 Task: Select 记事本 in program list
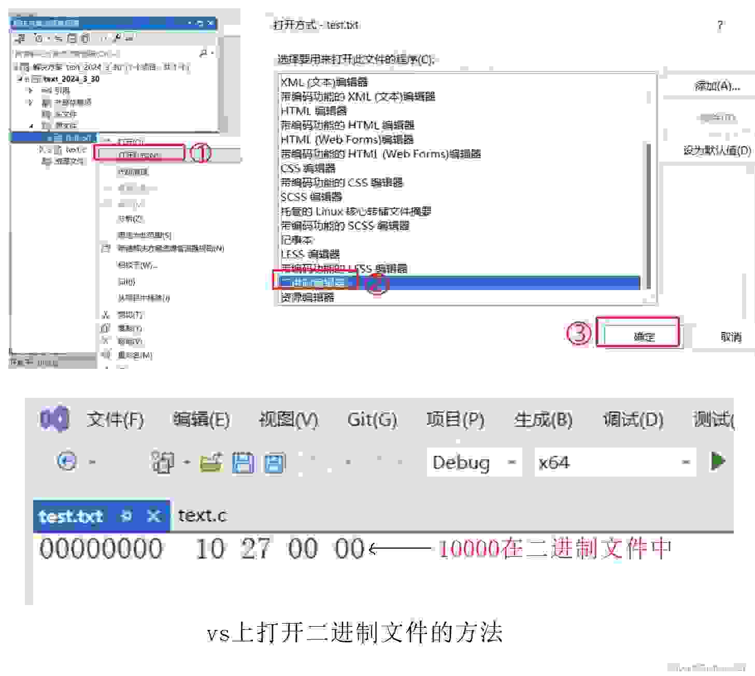pyautogui.click(x=297, y=240)
